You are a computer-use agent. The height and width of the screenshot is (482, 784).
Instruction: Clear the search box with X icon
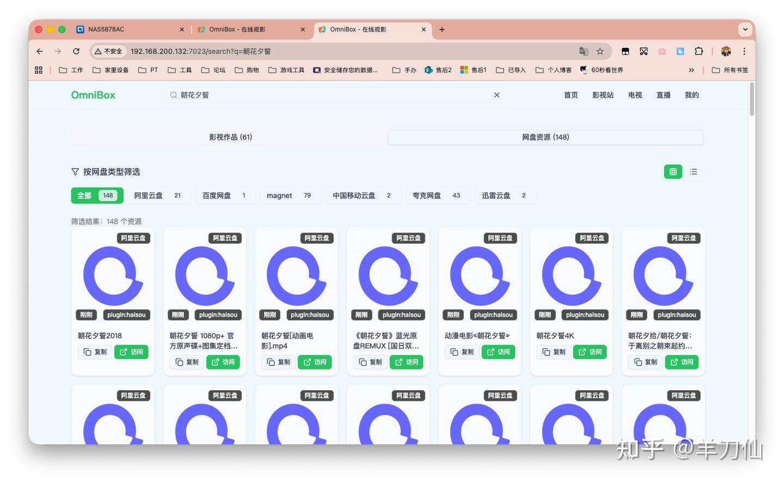[497, 95]
